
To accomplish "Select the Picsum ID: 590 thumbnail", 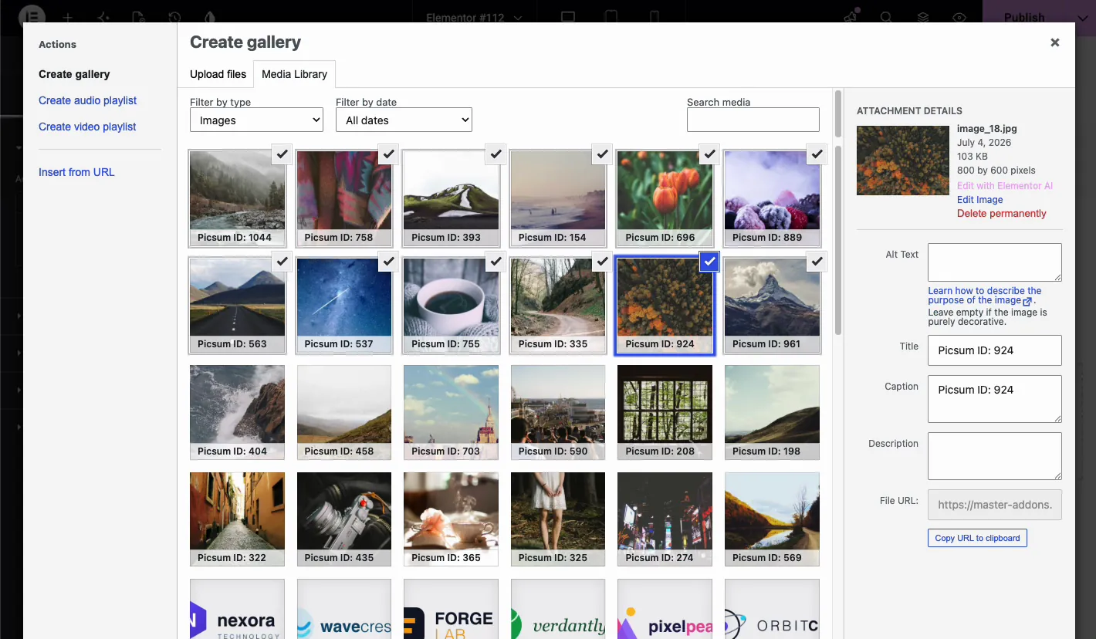I will (558, 413).
